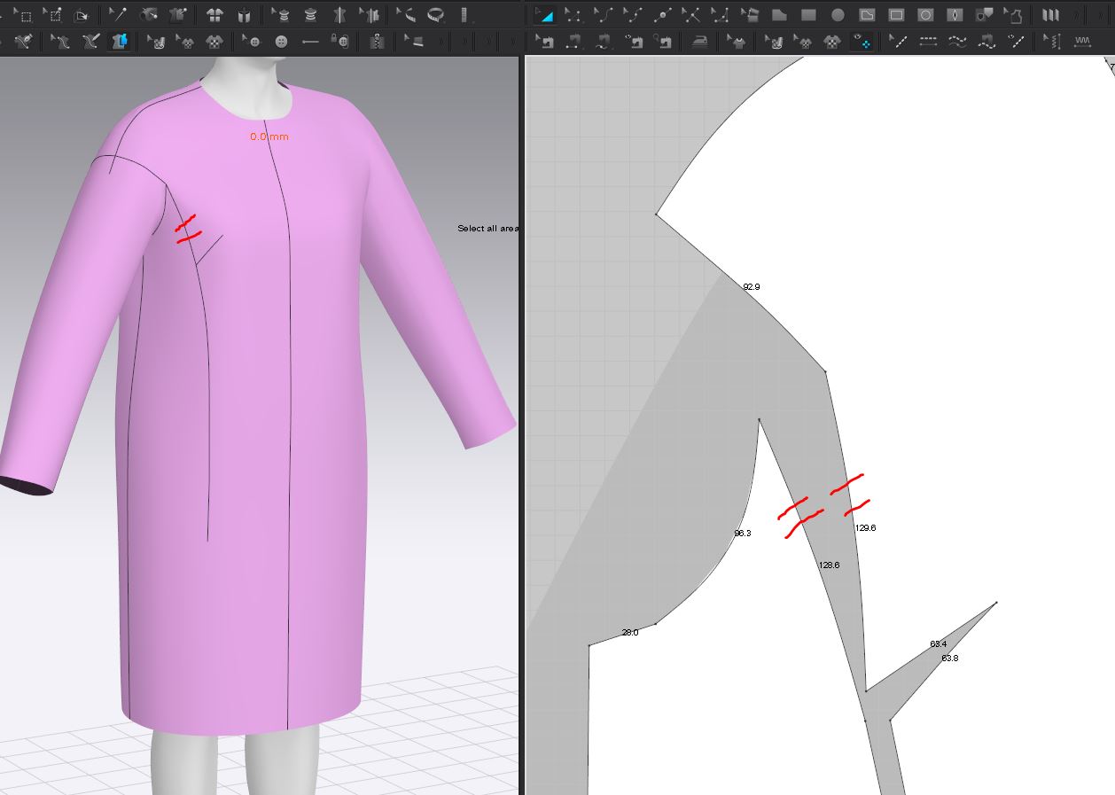
Task: Select the Edit Sewing machine tool
Action: tap(545, 41)
